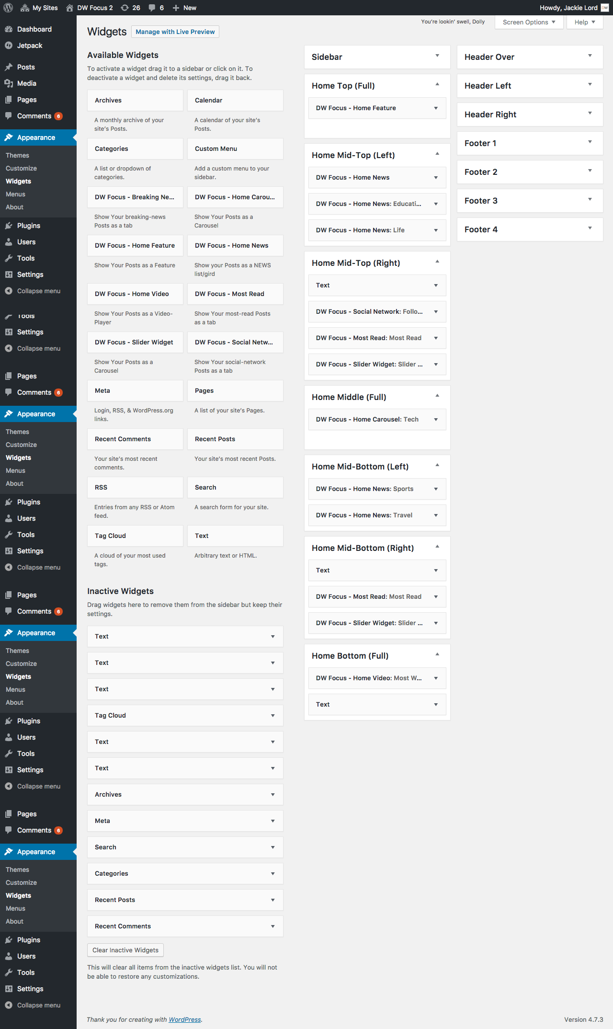This screenshot has width=613, height=1029.
Task: Expand the inactive Recent Comments widget arrow
Action: click(273, 926)
